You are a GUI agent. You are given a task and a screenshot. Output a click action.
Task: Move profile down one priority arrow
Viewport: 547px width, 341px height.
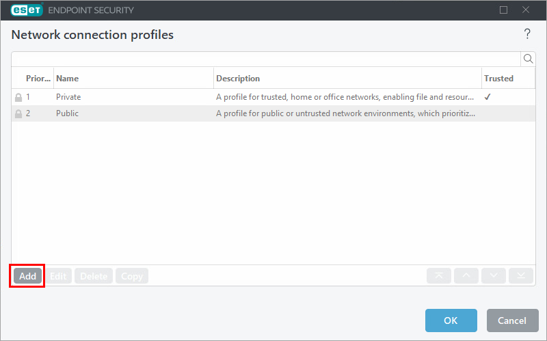tap(494, 276)
